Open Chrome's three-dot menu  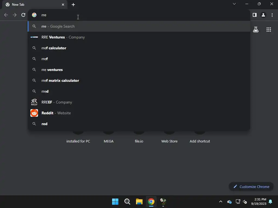click(272, 15)
